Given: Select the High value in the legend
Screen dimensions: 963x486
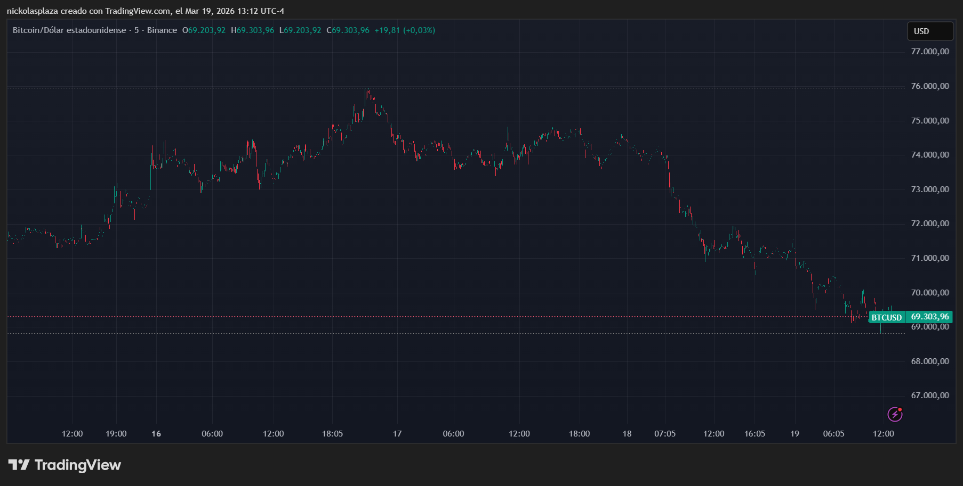Looking at the screenshot, I should click(255, 30).
